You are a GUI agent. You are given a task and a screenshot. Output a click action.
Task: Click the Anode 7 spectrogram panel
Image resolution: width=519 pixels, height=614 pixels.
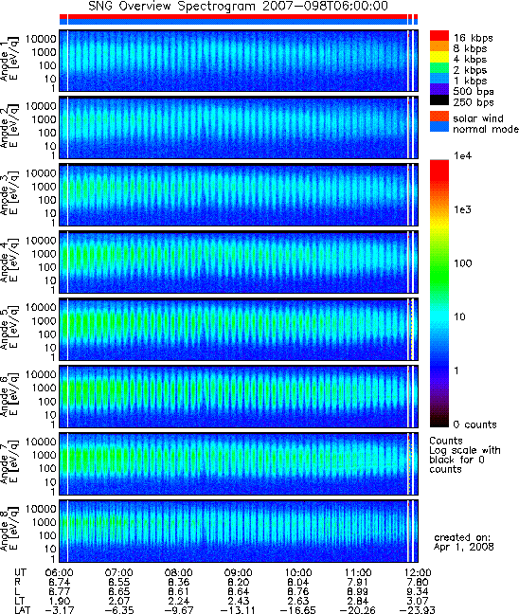click(x=239, y=463)
